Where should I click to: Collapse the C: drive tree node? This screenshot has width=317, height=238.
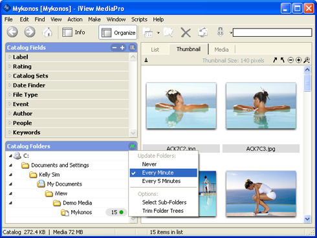[x=10, y=156]
